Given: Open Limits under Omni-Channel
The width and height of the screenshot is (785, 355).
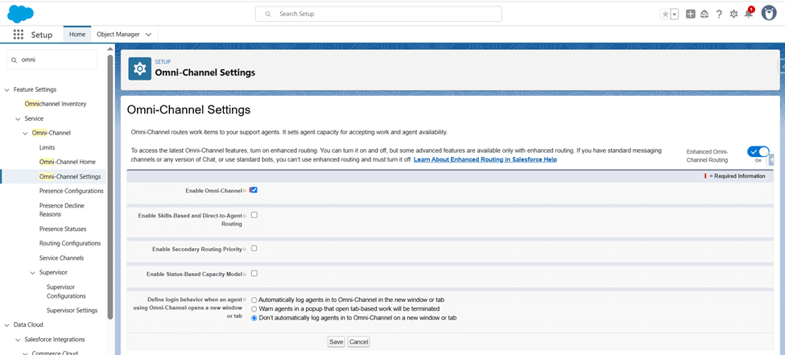Looking at the screenshot, I should 47,147.
